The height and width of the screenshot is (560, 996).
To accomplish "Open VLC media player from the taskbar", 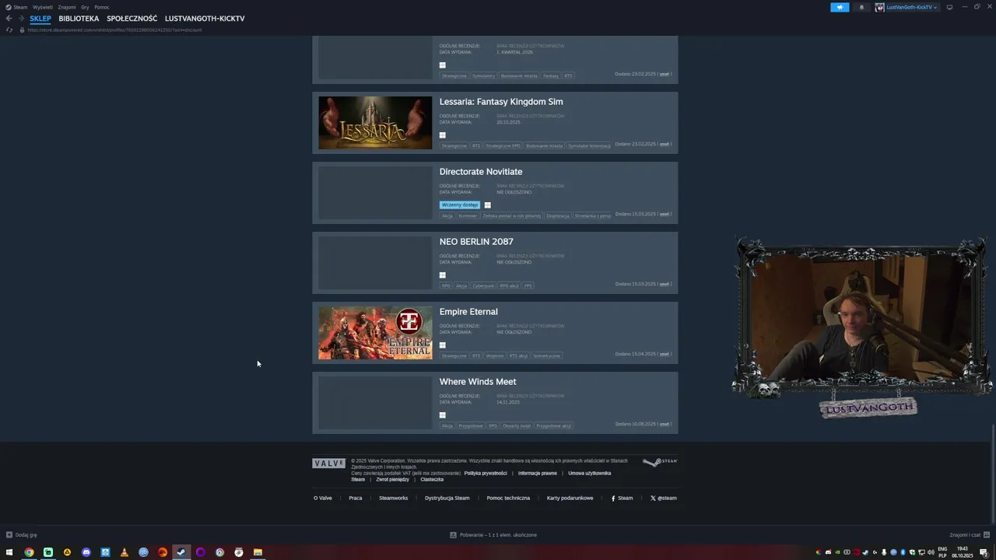I will click(x=124, y=552).
